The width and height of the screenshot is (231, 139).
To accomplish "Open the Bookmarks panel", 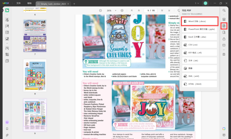I will tap(7, 129).
